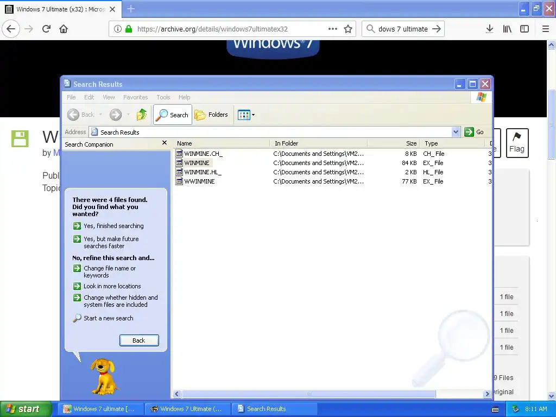The height and width of the screenshot is (417, 556).
Task: Sort results by Type column
Action: tap(452, 143)
